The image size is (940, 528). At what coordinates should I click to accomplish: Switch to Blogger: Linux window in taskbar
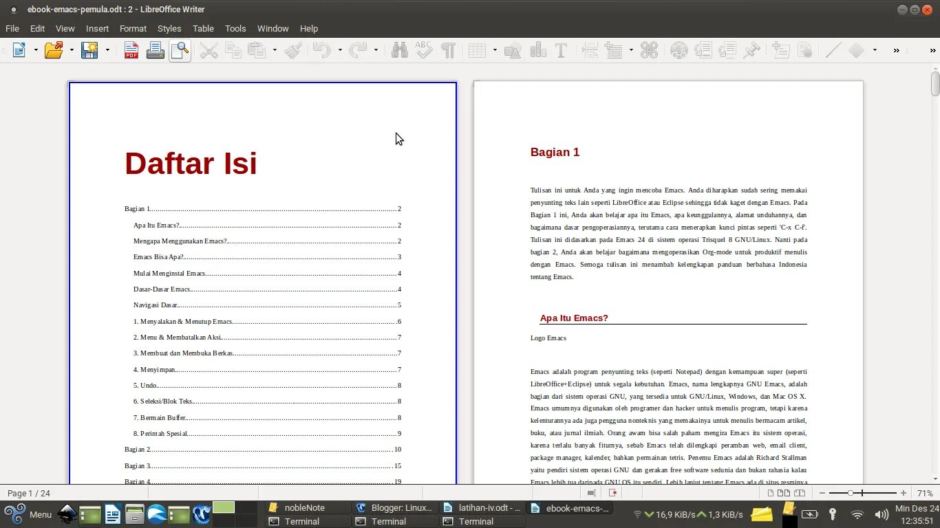tap(395, 507)
